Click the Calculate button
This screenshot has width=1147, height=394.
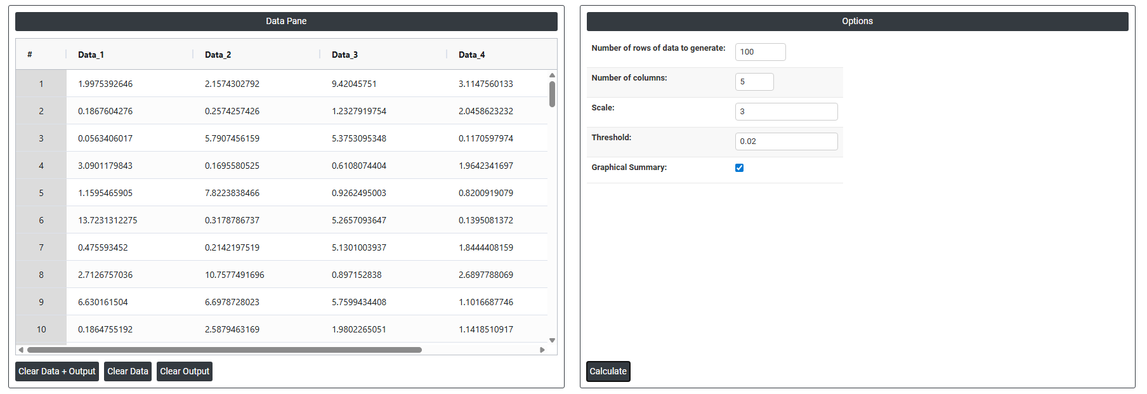coord(608,371)
